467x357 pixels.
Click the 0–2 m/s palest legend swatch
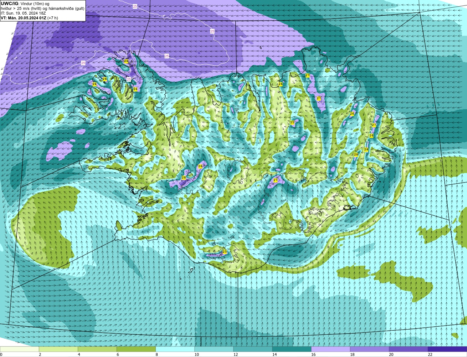19,349
